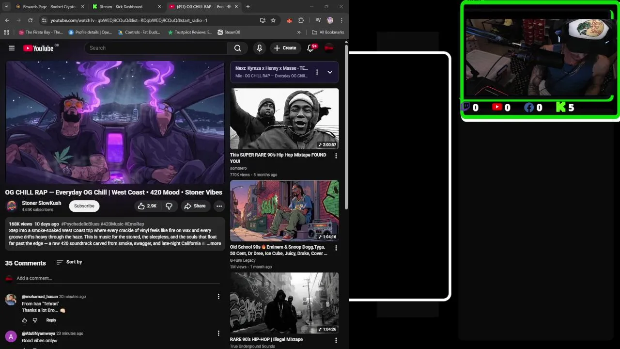Click the Create button
Image resolution: width=620 pixels, height=349 pixels.
pos(285,48)
